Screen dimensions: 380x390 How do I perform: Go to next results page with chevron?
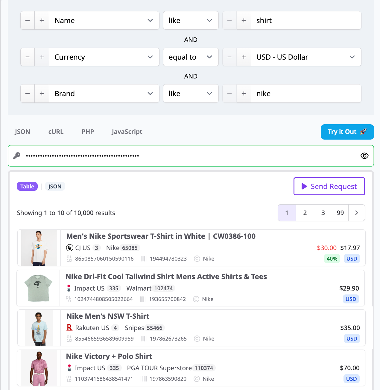tap(357, 213)
